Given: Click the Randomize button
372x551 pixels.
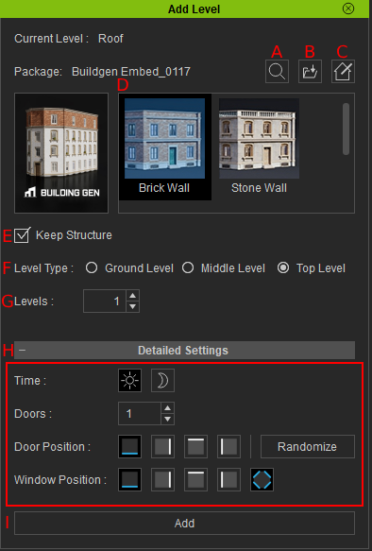Looking at the screenshot, I should [308, 446].
